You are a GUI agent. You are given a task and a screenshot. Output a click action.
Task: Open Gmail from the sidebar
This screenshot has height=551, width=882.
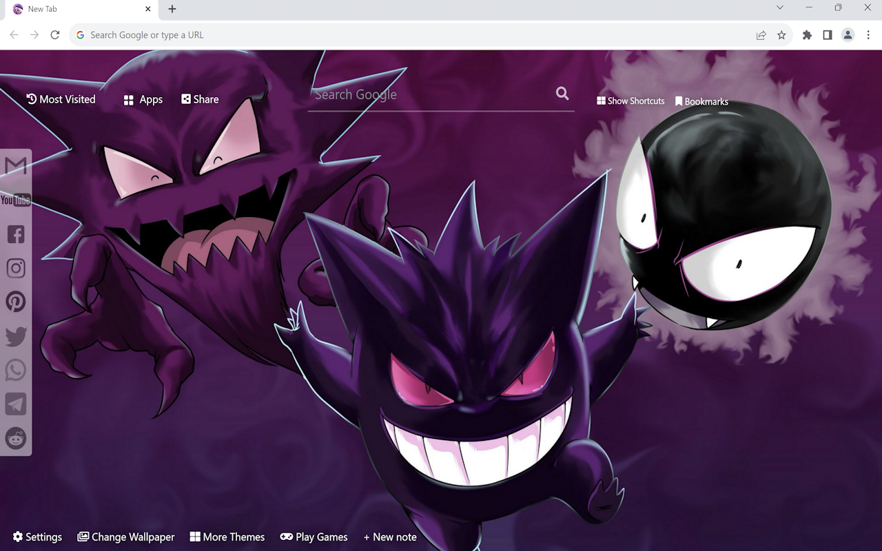[x=15, y=166]
